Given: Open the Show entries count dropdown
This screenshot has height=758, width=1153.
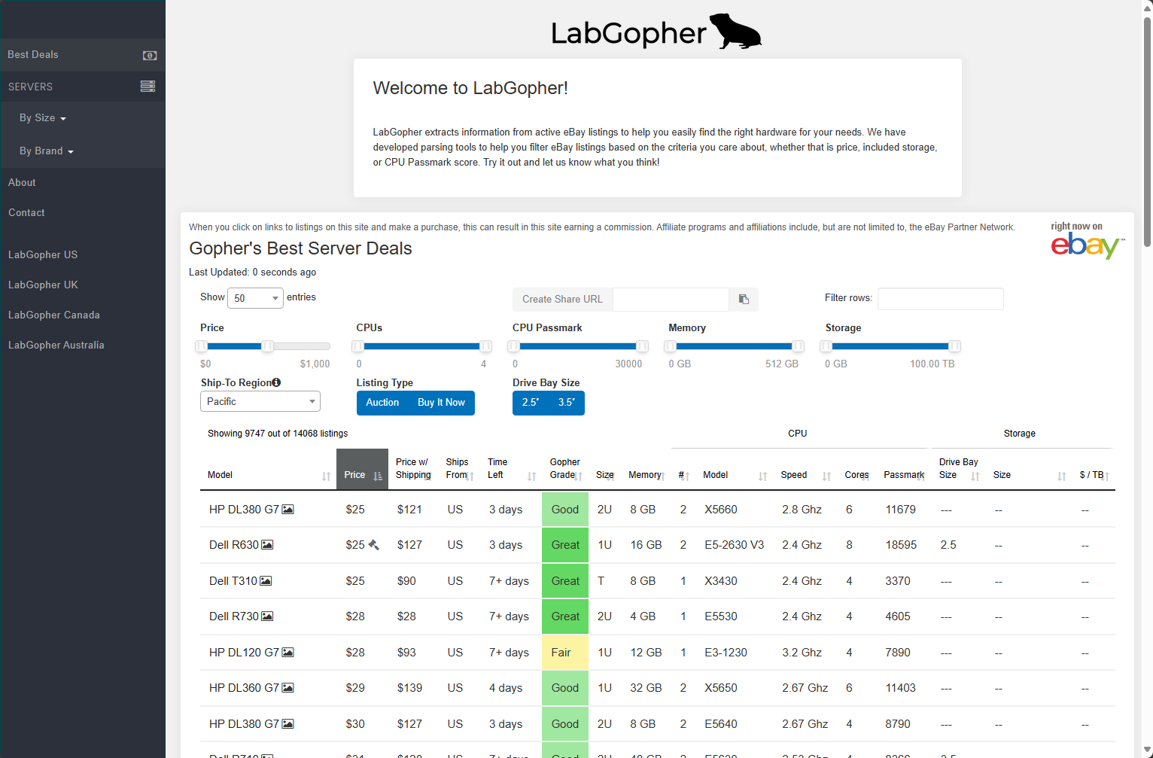Looking at the screenshot, I should (x=255, y=298).
